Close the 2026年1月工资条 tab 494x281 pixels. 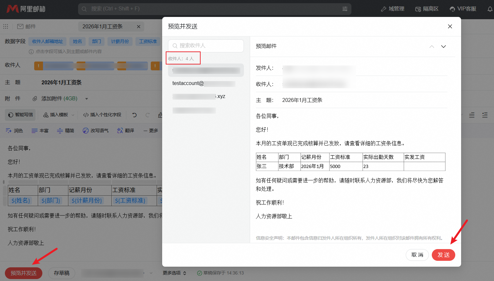pyautogui.click(x=139, y=27)
